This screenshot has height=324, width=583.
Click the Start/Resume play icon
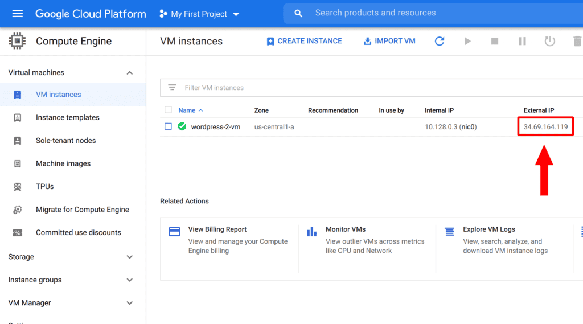coord(467,42)
